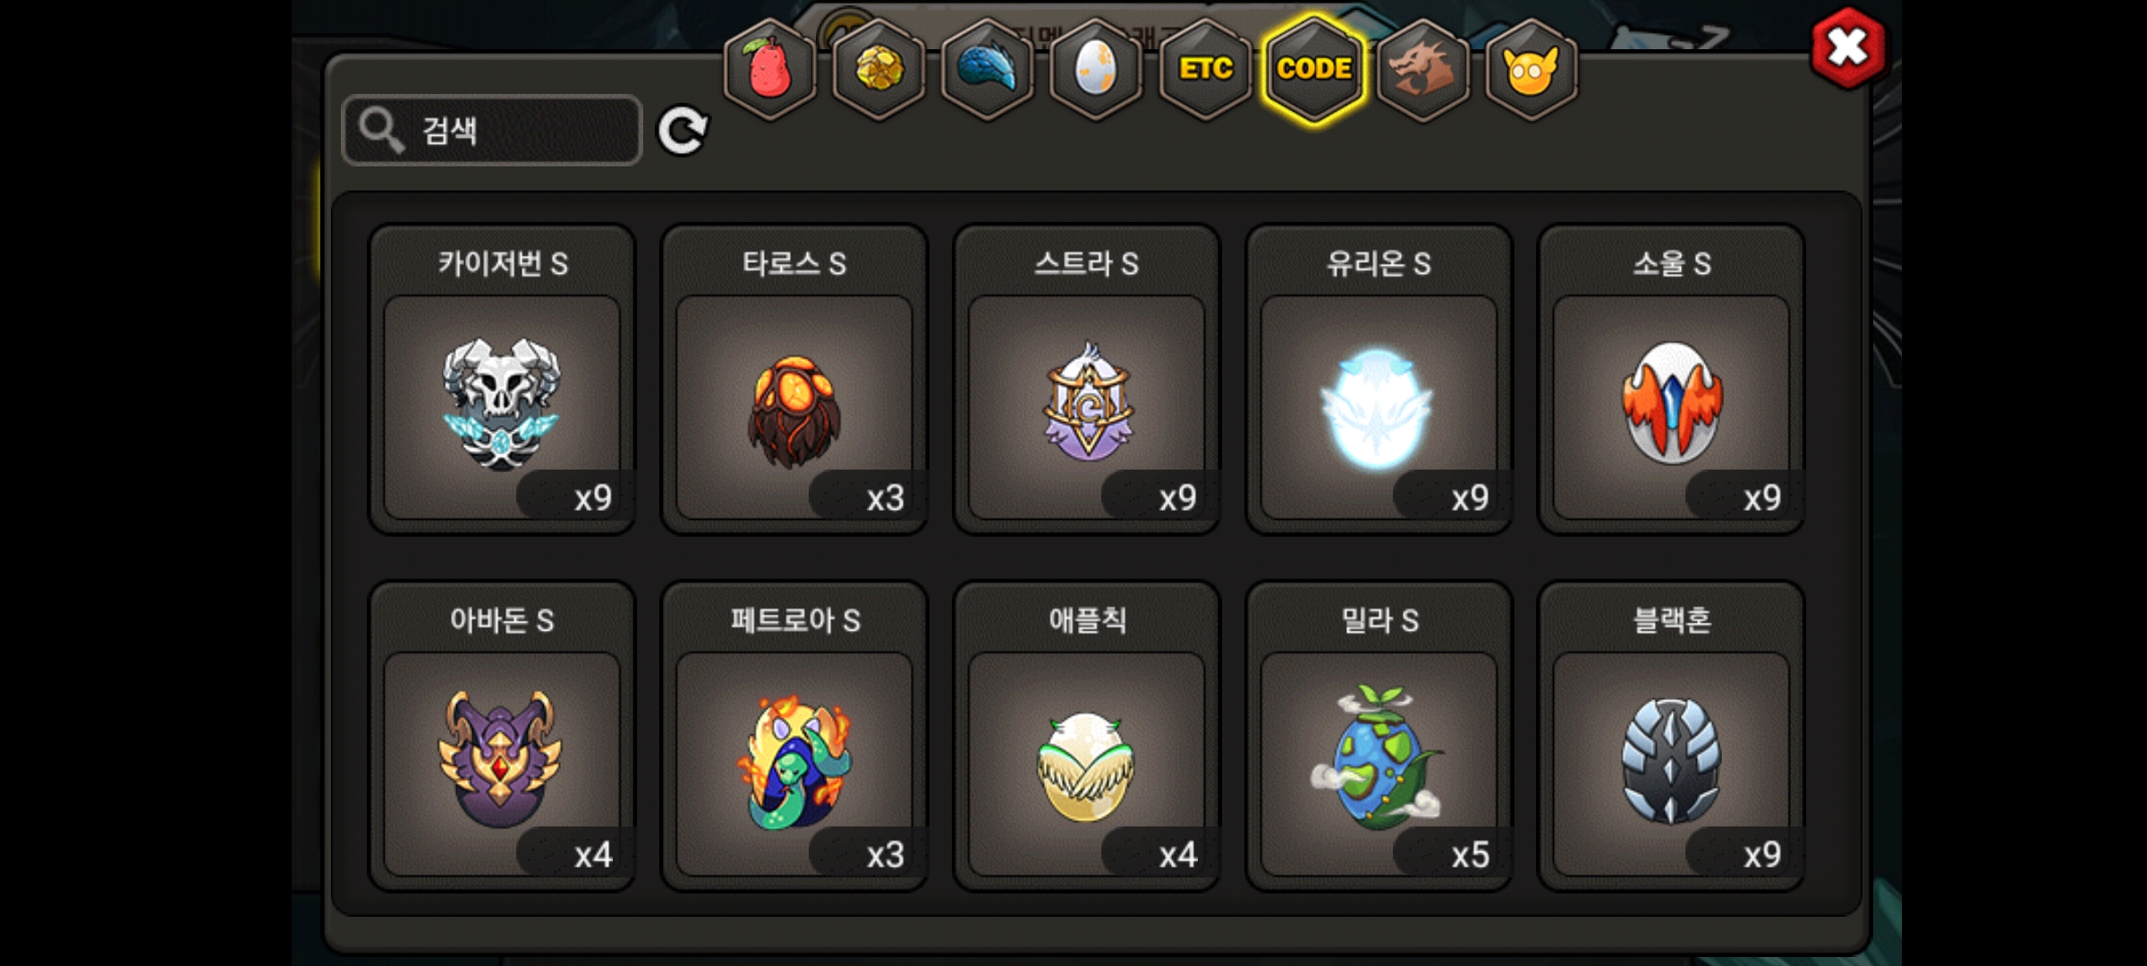Open the brown dragon category tab
Viewport: 2147px width, 966px height.
point(1423,68)
